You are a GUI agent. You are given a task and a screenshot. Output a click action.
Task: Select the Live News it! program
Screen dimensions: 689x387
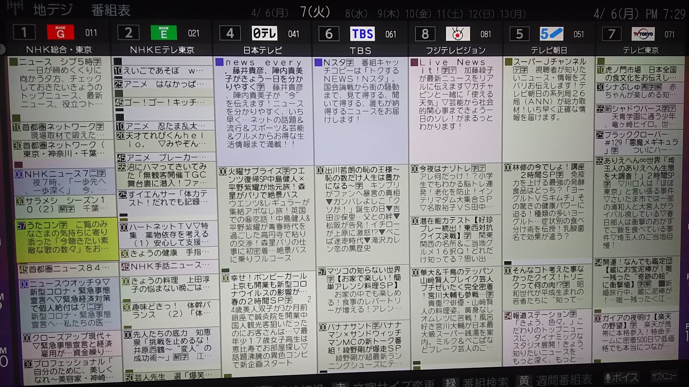pyautogui.click(x=455, y=109)
